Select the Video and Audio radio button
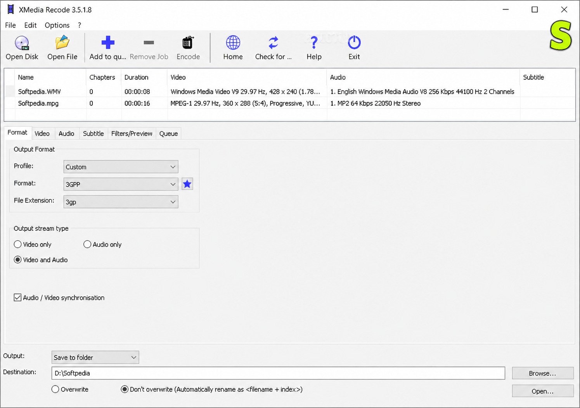 pyautogui.click(x=17, y=260)
